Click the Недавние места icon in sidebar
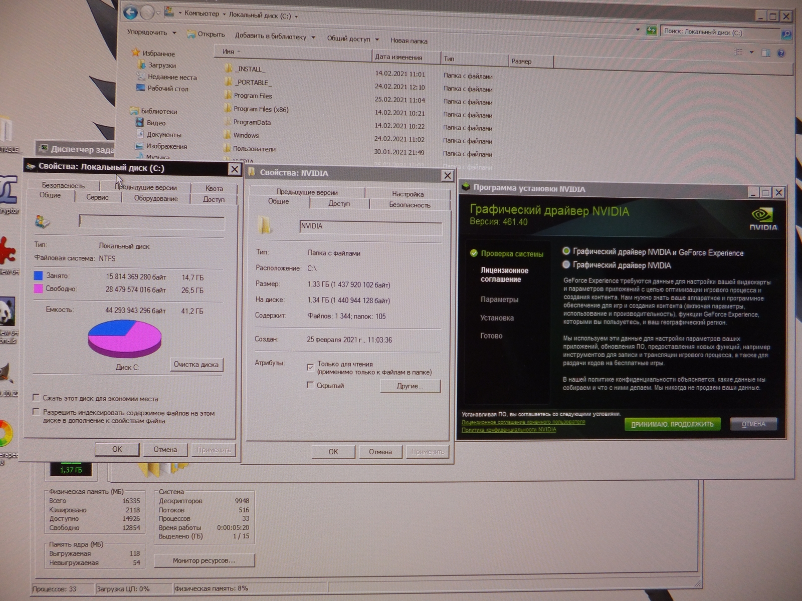 tap(141, 76)
